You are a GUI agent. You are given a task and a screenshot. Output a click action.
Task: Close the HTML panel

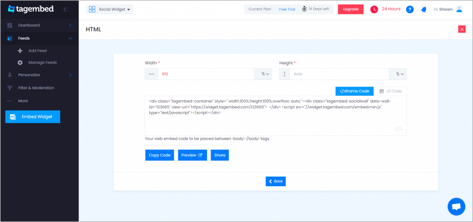coord(461,29)
